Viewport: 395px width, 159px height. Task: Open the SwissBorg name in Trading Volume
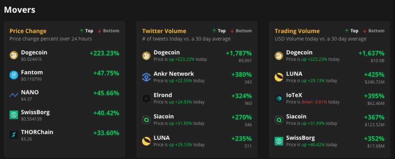(300, 138)
